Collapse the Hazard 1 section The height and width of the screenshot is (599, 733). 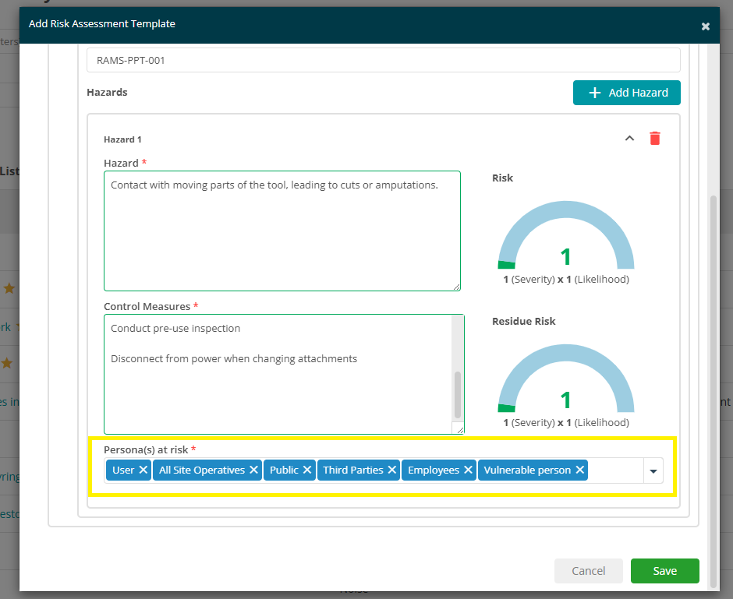point(630,138)
